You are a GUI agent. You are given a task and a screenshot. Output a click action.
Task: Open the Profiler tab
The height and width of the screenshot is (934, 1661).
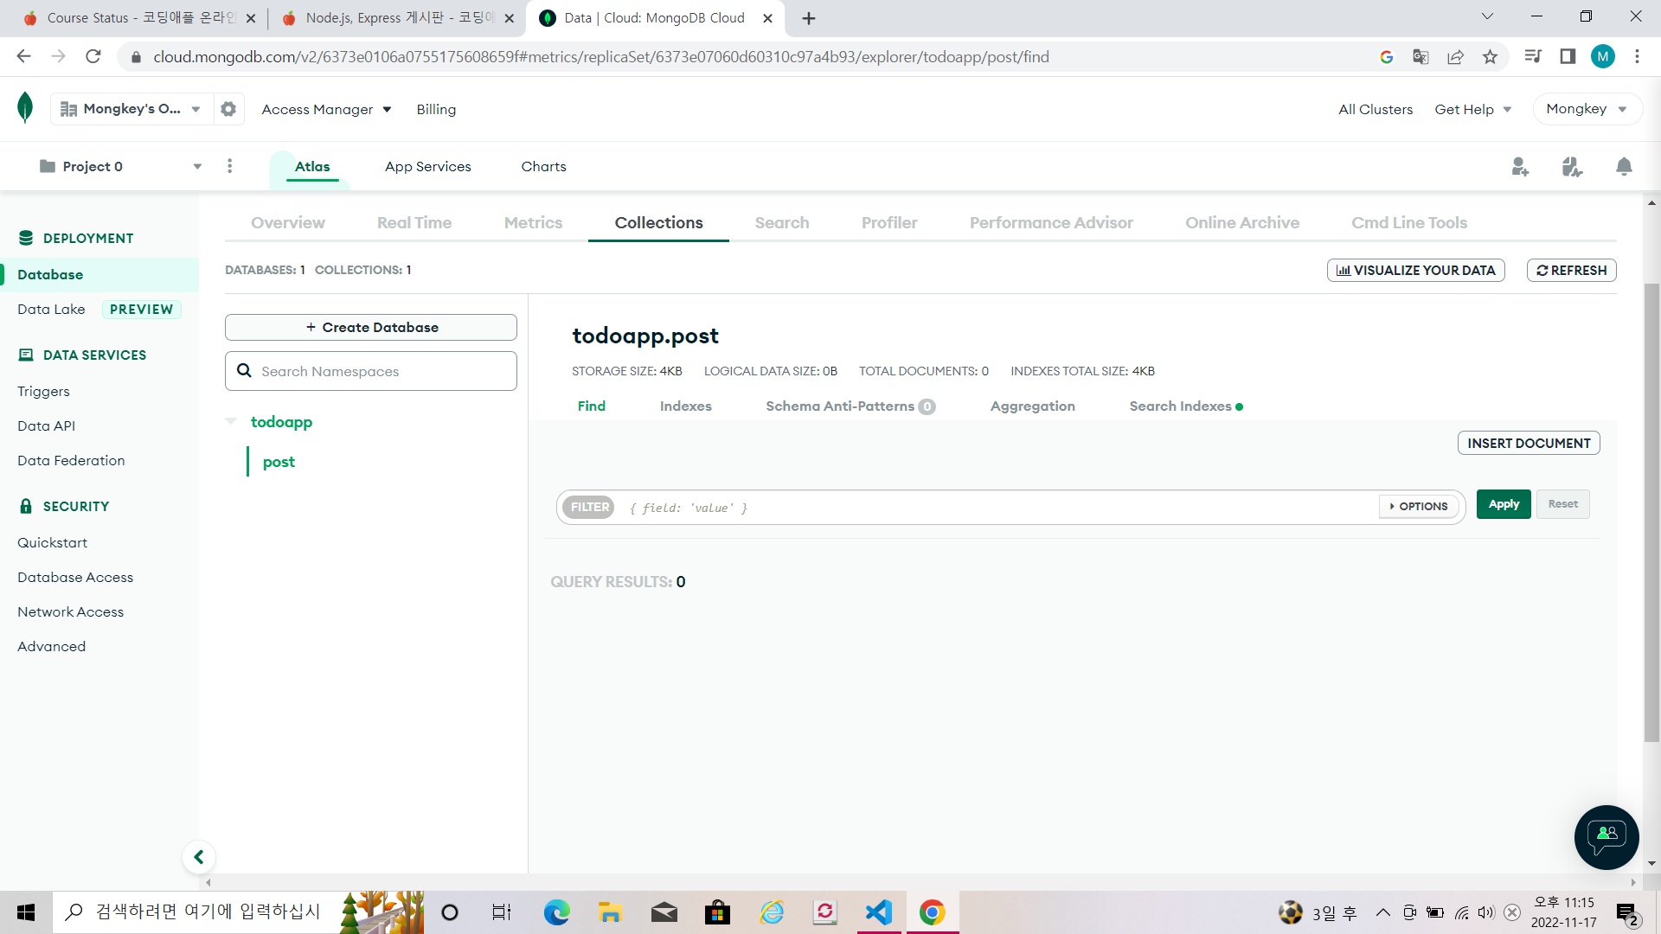pyautogui.click(x=889, y=222)
